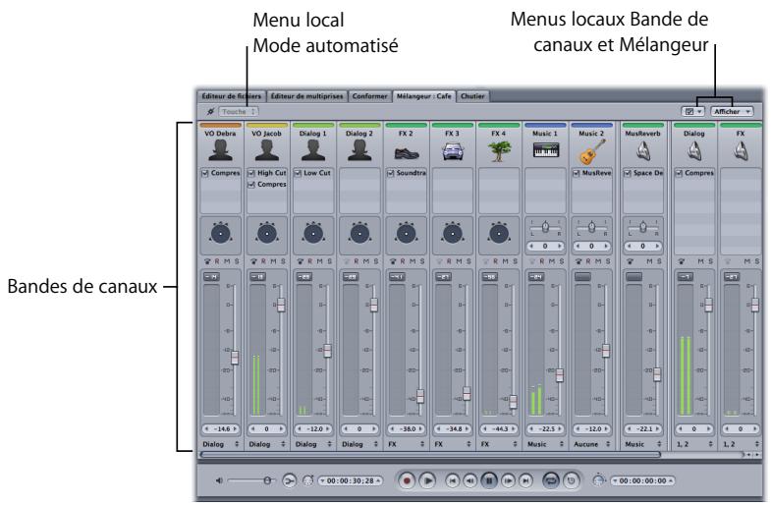Image resolution: width=771 pixels, height=506 pixels.
Task: Open the channel strip checkbox pop-up menu
Action: tap(692, 112)
